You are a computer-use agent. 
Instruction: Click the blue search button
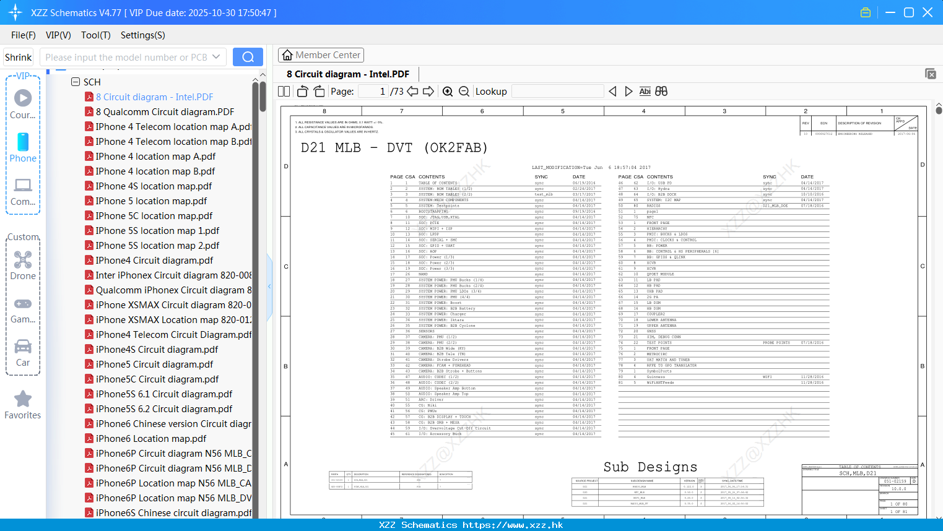(x=248, y=57)
